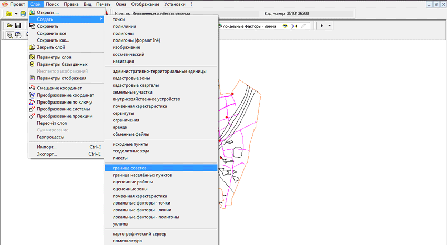The image size is (447, 245).
Task: Choose Геопроцессы
Action: coord(50,137)
